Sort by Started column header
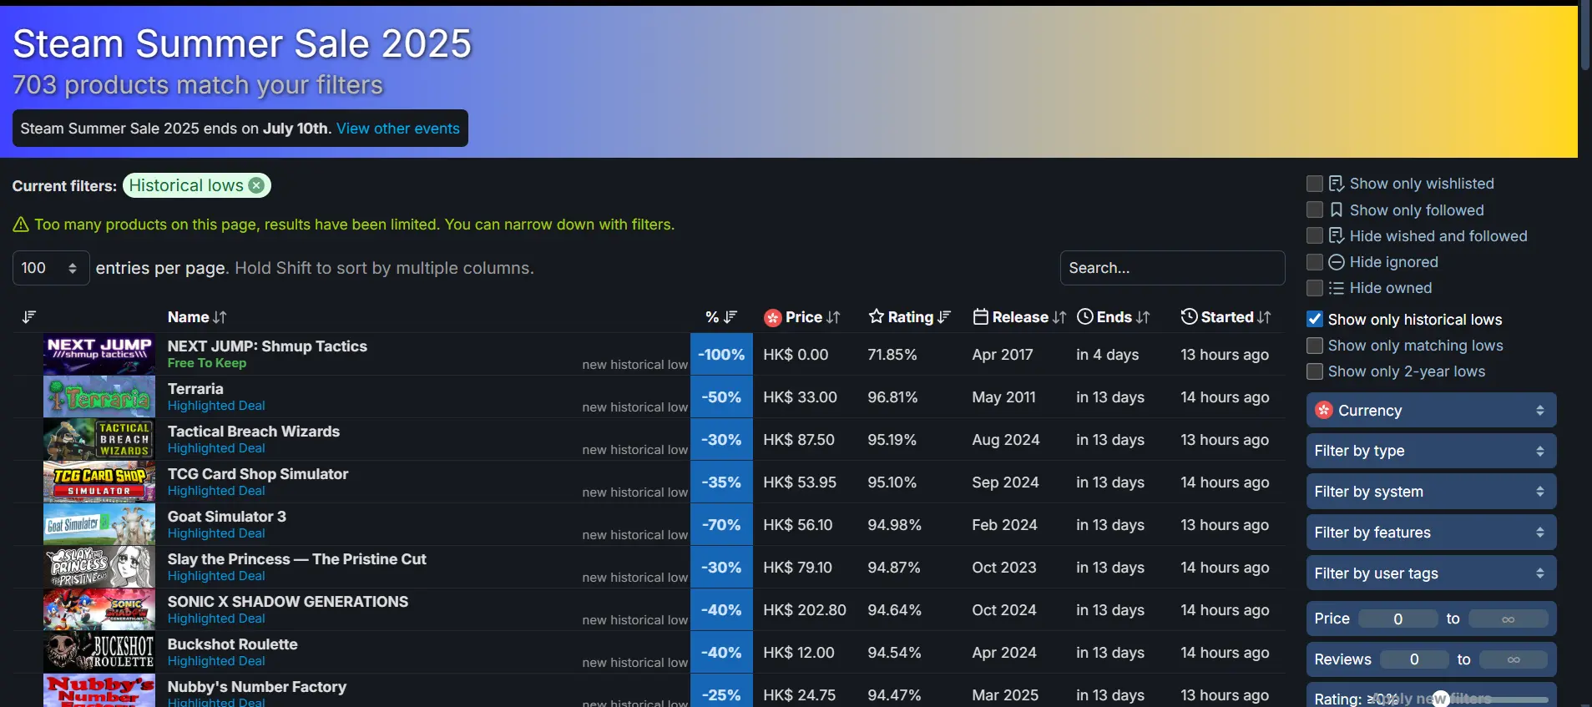 tap(1226, 317)
